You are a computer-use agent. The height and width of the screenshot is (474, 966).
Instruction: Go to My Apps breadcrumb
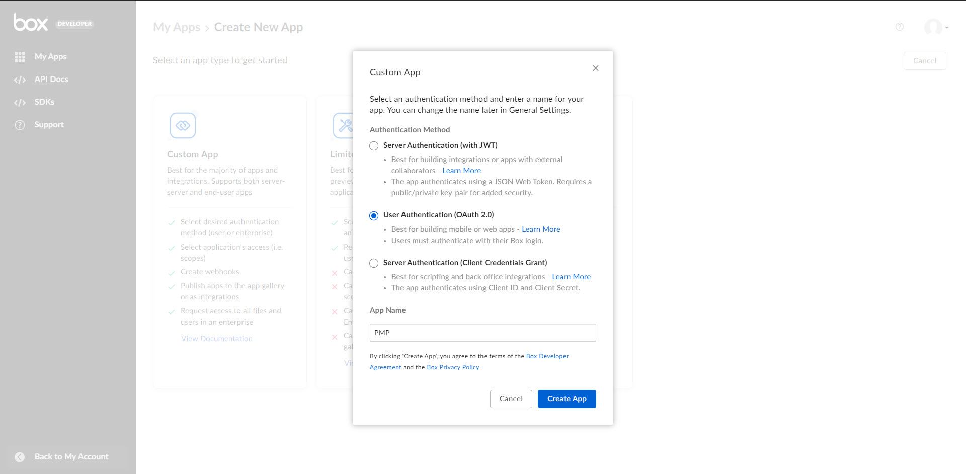coord(177,27)
